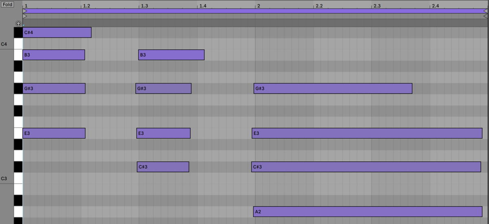
Task: Select the long G#3 note at bar 2
Action: coord(333,88)
